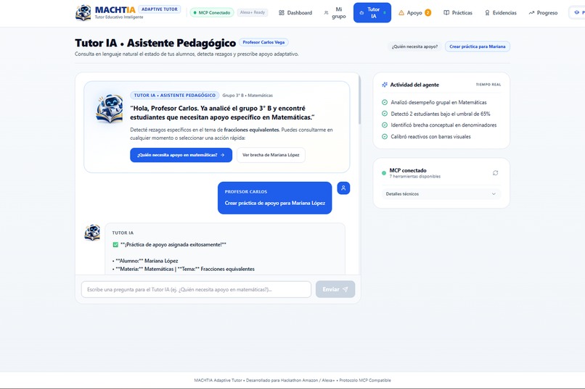
Task: Open the Prácticas page
Action: coord(458,12)
